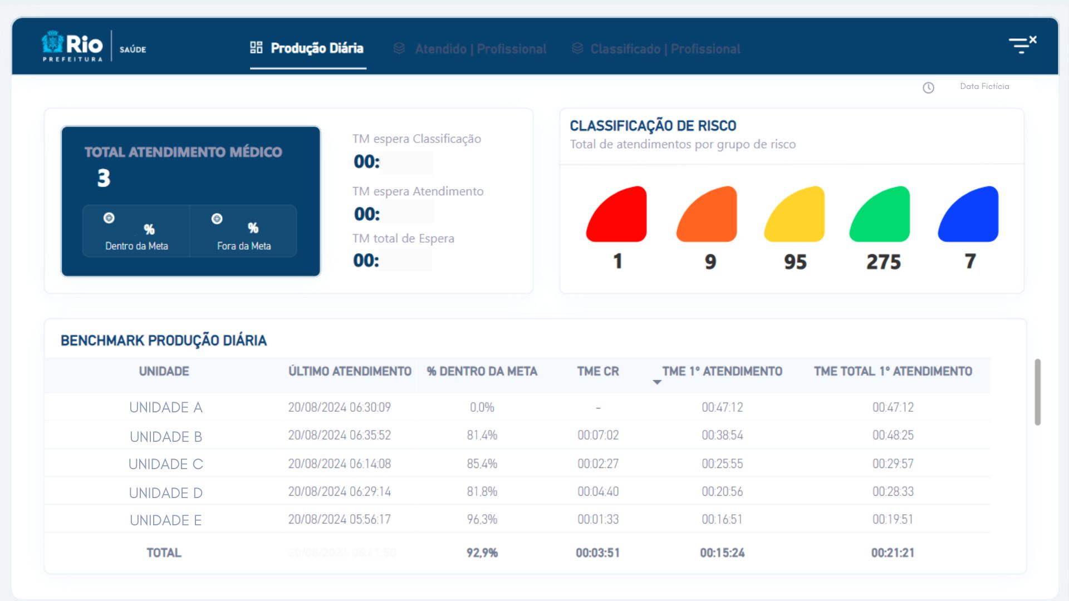
Task: Sort table by Último Atendimento header
Action: (350, 371)
